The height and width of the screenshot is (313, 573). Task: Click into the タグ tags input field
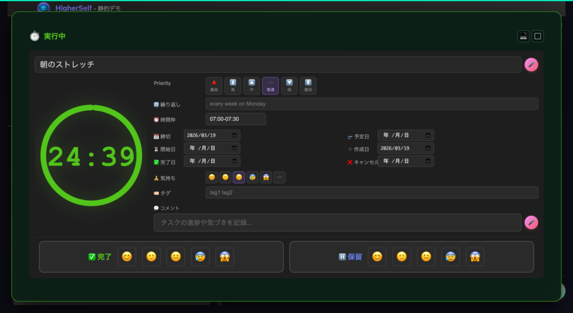tap(371, 193)
